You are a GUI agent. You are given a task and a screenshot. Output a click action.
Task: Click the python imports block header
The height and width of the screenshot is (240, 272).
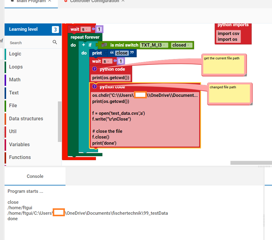[233, 25]
